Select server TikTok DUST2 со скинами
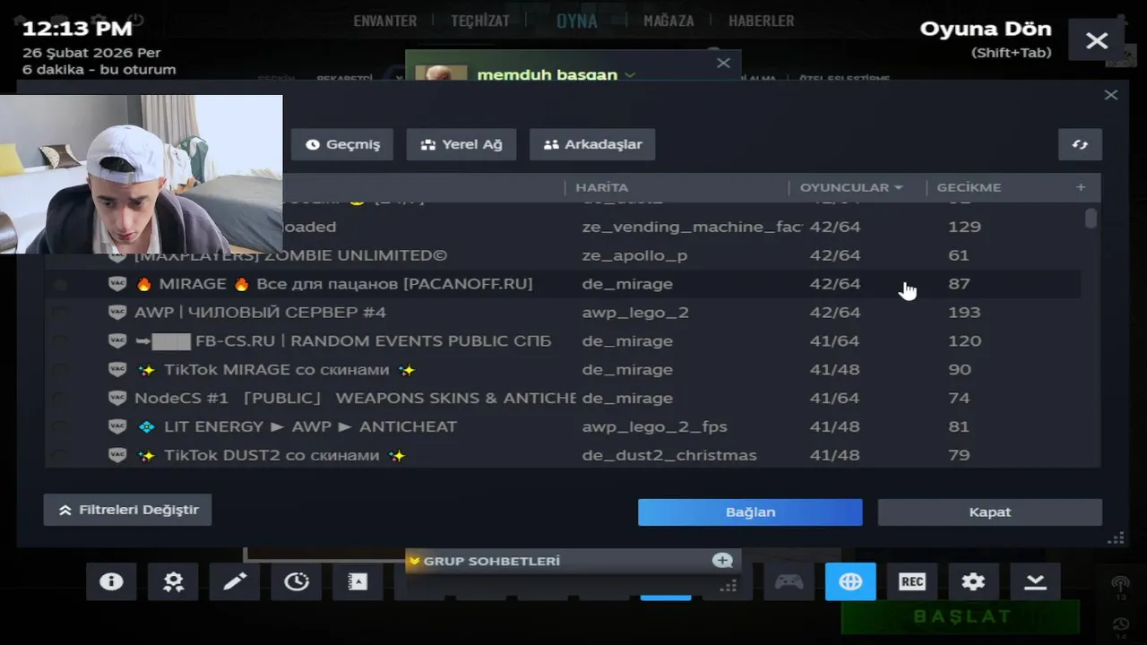 [563, 455]
